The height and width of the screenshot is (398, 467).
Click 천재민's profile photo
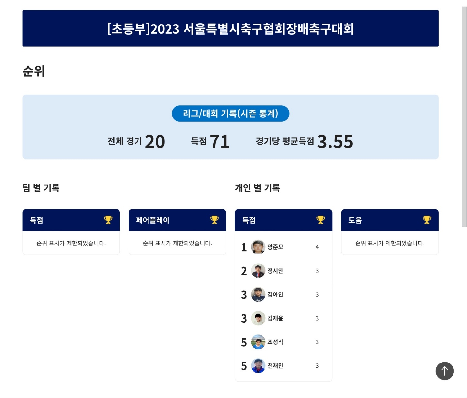[258, 366]
